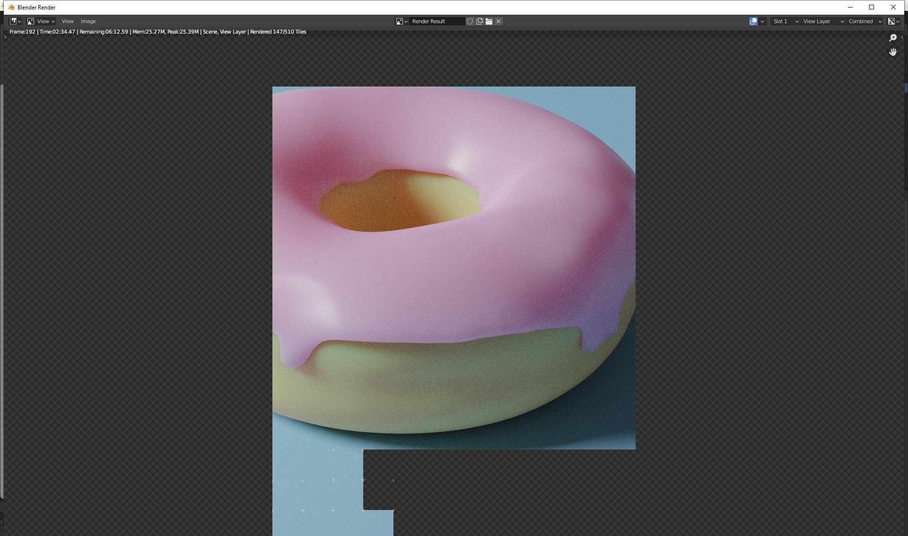The image size is (908, 536).
Task: Click the open image folder icon
Action: point(489,21)
